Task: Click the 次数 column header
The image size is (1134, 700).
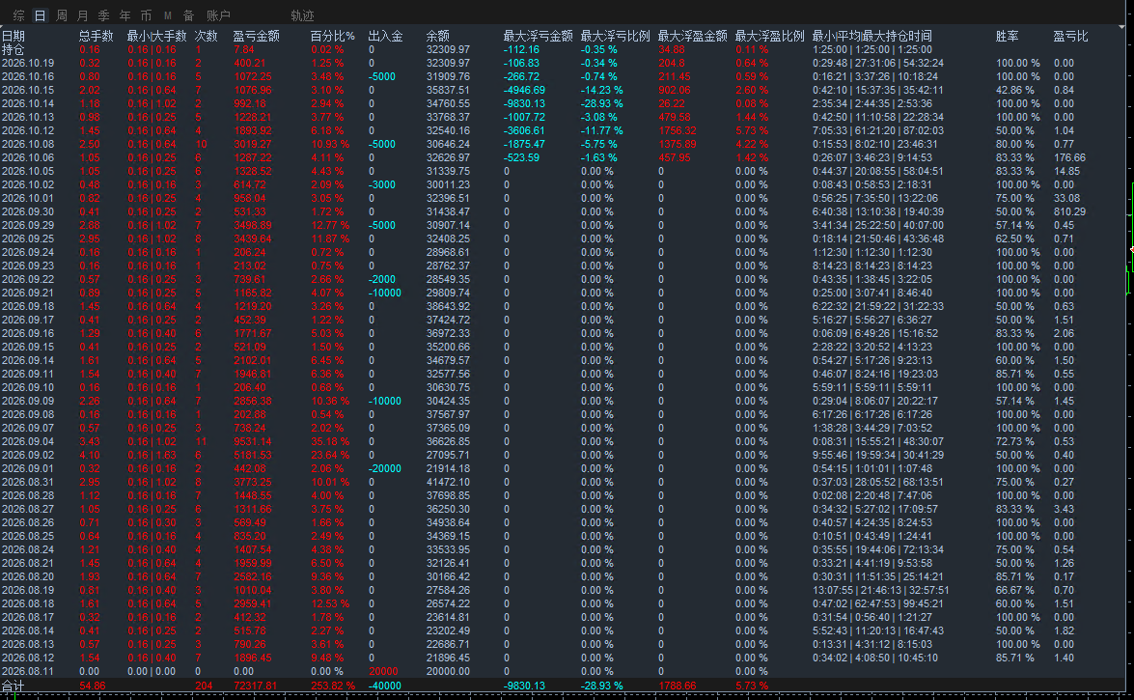Action: (207, 36)
